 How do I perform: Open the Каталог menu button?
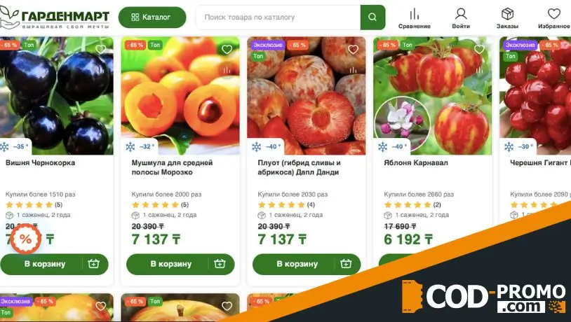pyautogui.click(x=152, y=17)
